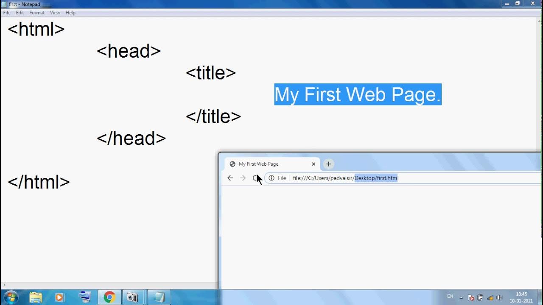Go forward in the browser
543x305 pixels.
[x=243, y=178]
